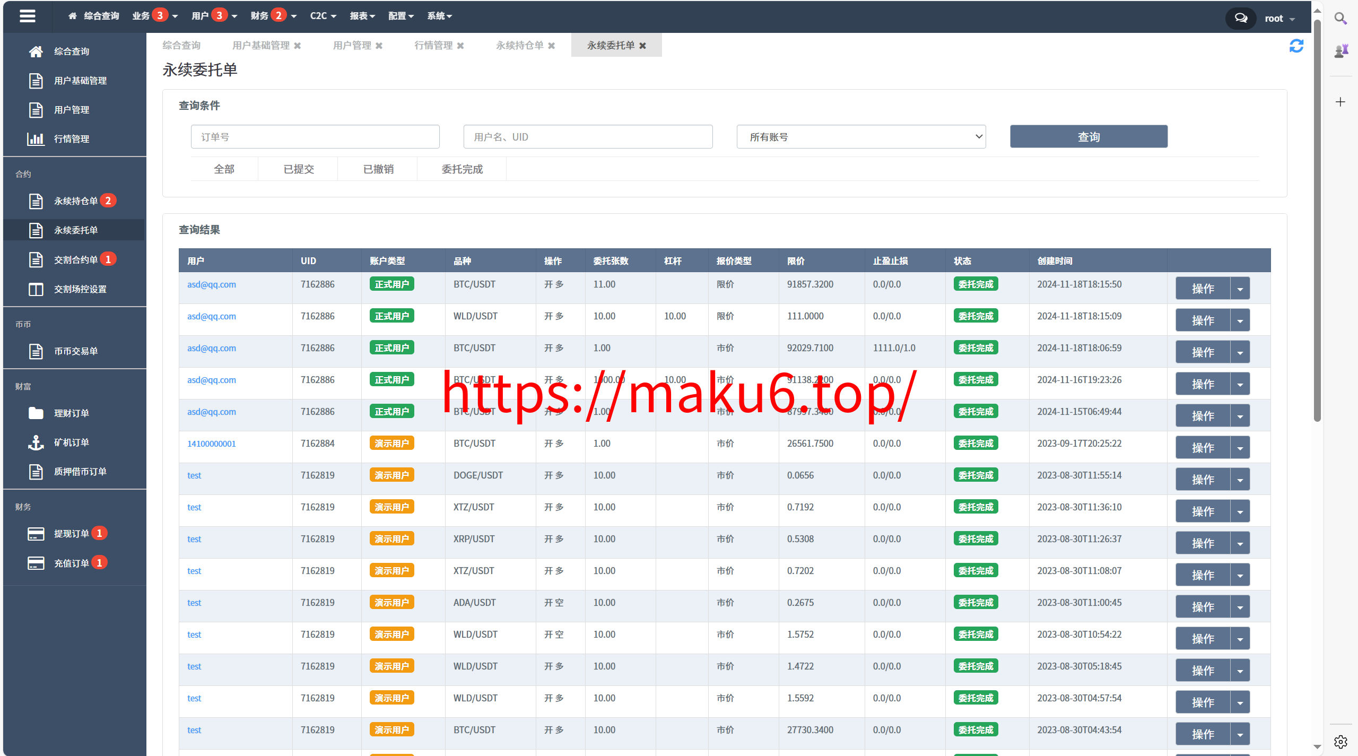Switch to the 行情管理 page tab
The height and width of the screenshot is (756, 1358).
pos(433,46)
